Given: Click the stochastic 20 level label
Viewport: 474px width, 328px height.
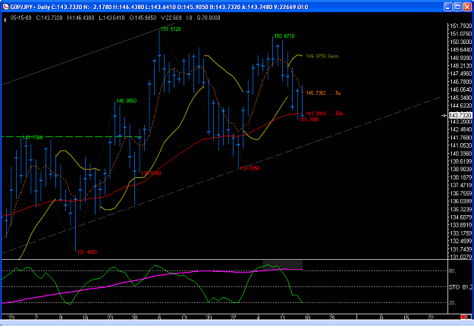Looking at the screenshot, I should click(x=453, y=303).
